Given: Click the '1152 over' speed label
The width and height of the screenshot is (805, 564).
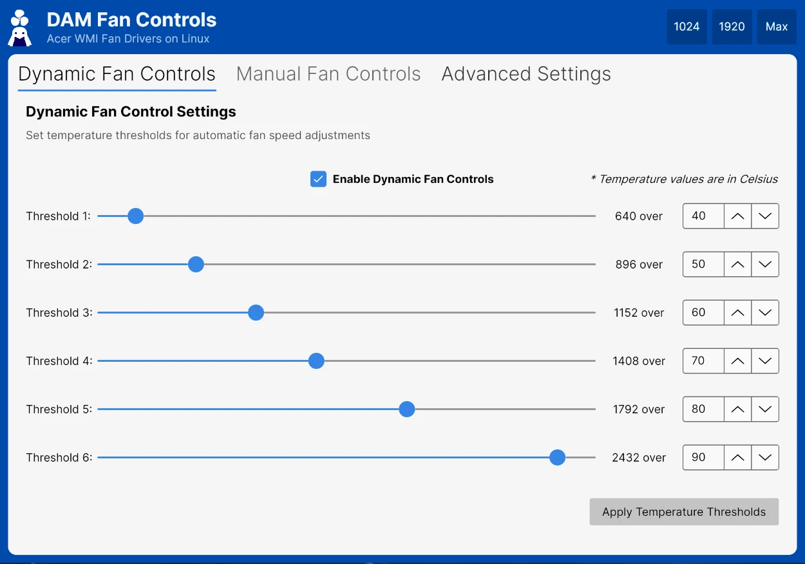Looking at the screenshot, I should [x=639, y=313].
